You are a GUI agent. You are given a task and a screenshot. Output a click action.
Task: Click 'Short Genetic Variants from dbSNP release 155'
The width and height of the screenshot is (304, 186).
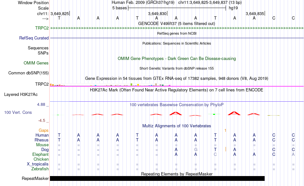pyautogui.click(x=177, y=68)
